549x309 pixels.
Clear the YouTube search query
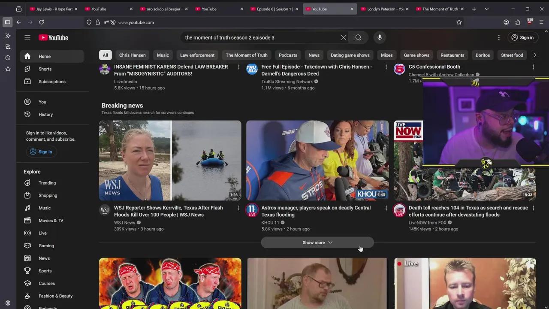tap(343, 38)
